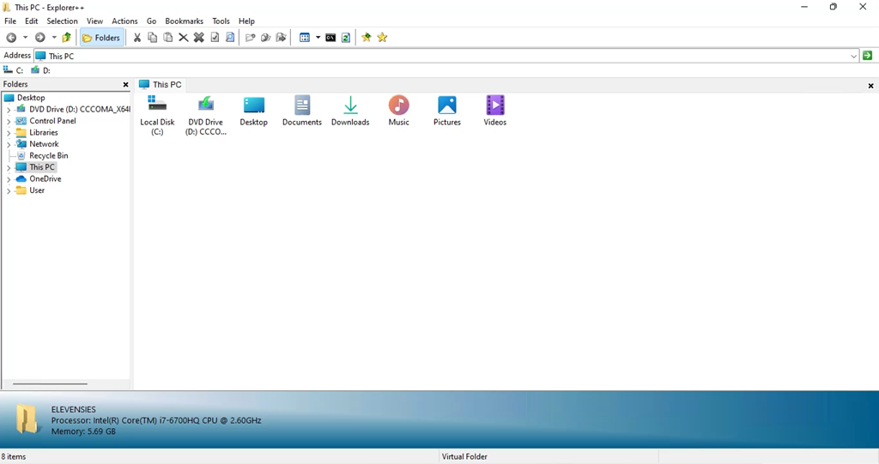This screenshot has height=464, width=879.
Task: Open Properties toolbar icon
Action: [x=215, y=38]
